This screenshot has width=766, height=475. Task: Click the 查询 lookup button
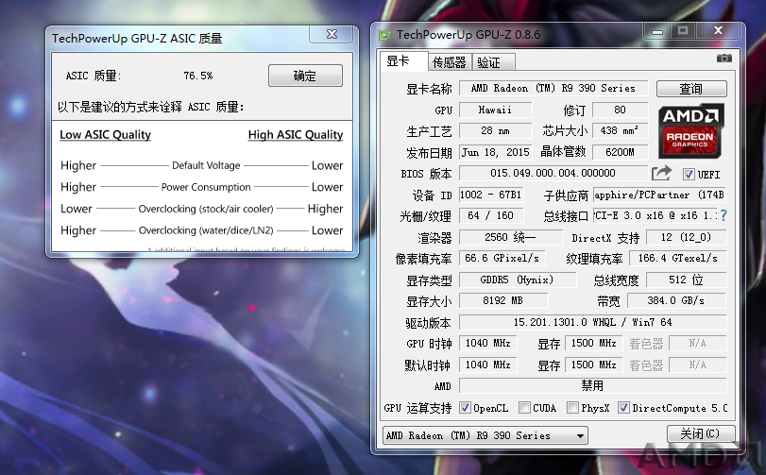click(x=691, y=89)
